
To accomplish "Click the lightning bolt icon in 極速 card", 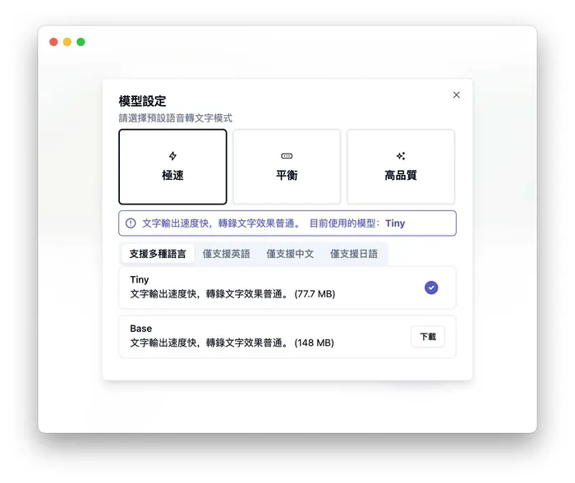I will [172, 156].
